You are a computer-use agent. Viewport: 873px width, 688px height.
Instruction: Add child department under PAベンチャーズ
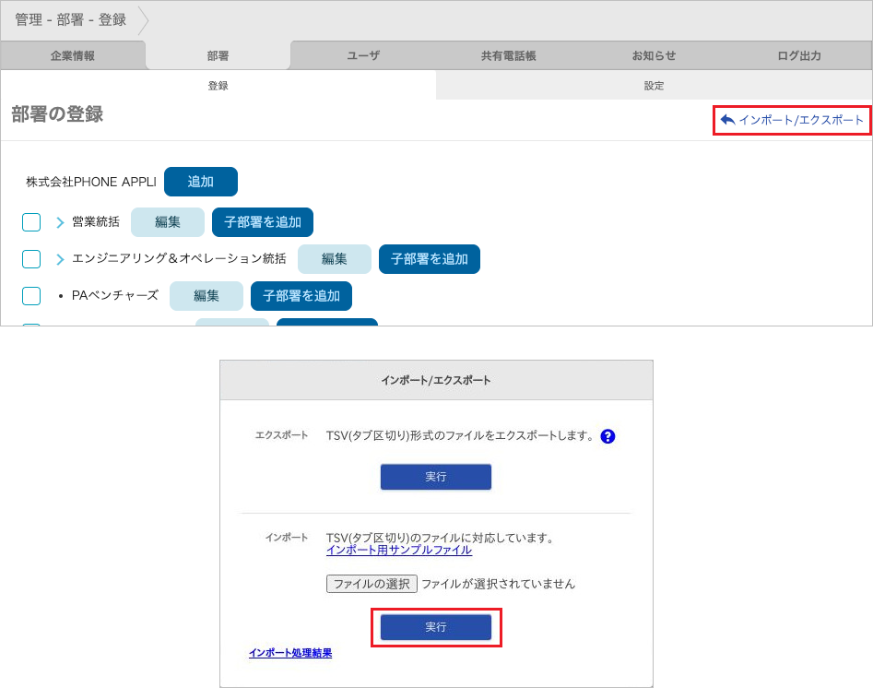point(301,296)
